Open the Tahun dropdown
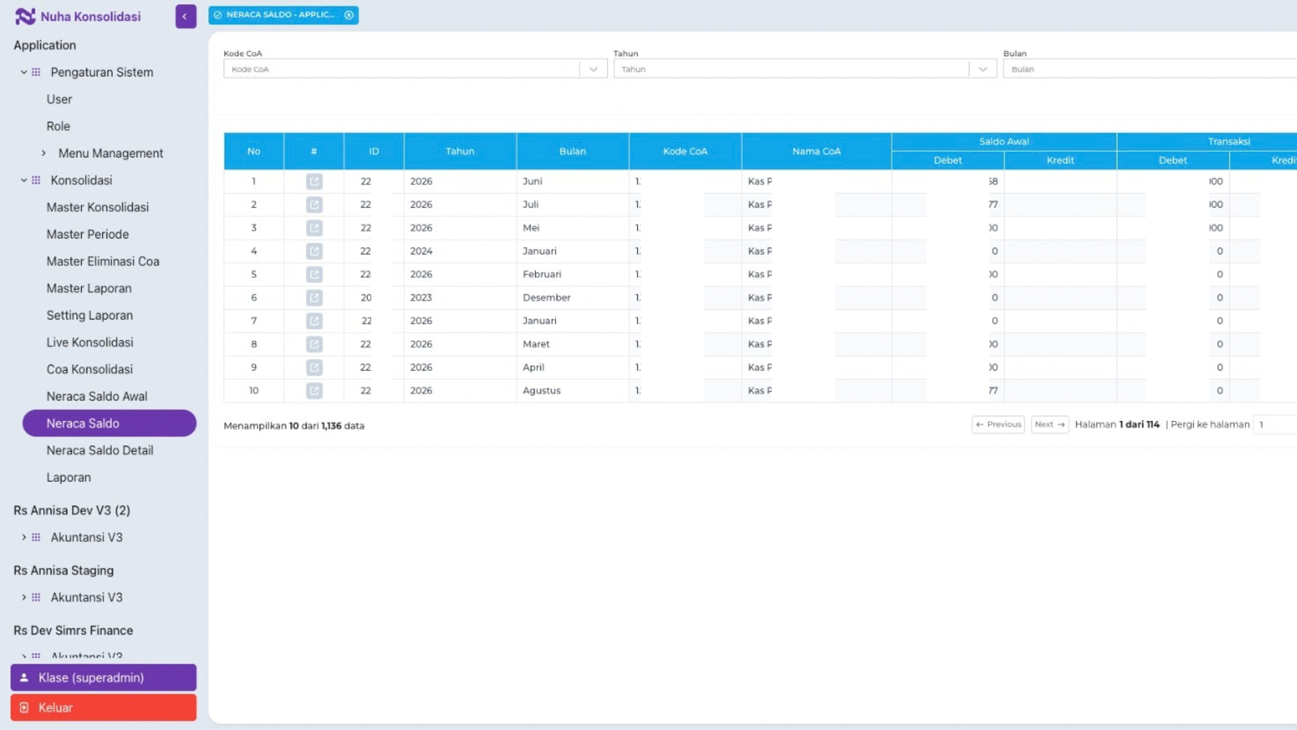Viewport: 1297px width, 730px height. point(982,70)
